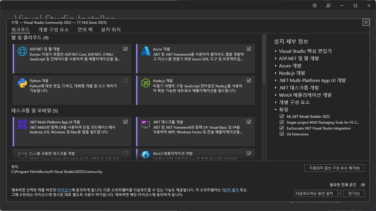Click the C++ desktop development icon

22,155
